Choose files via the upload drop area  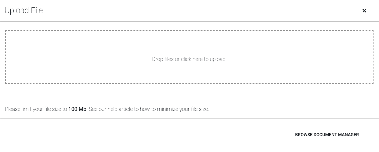[x=189, y=57]
